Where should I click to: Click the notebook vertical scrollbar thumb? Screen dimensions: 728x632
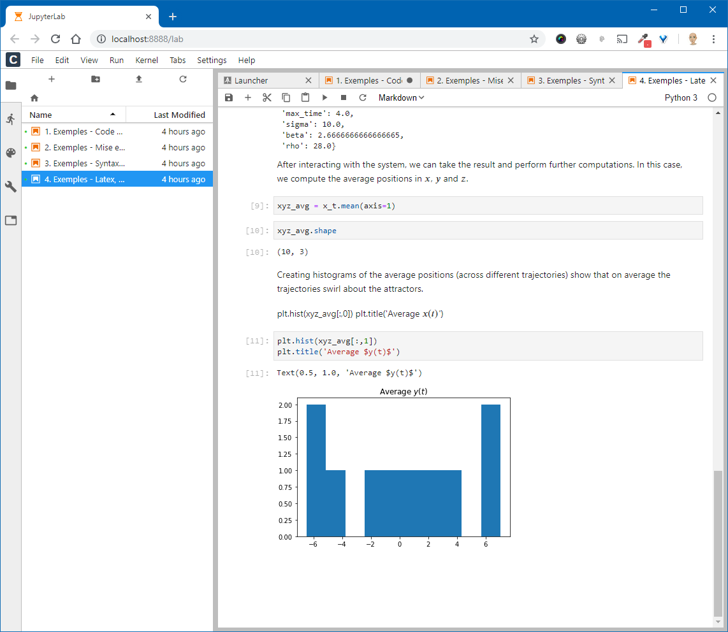point(718,543)
